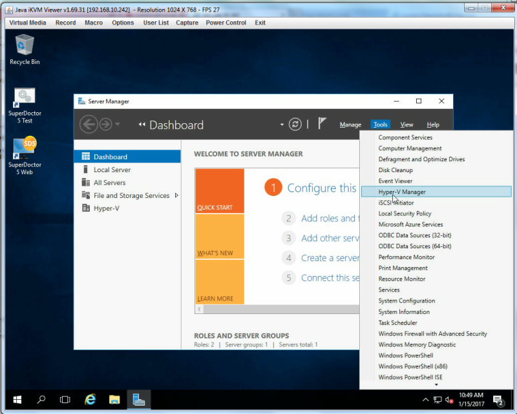
Task: Open Power Control in iKVM menu
Action: (226, 23)
